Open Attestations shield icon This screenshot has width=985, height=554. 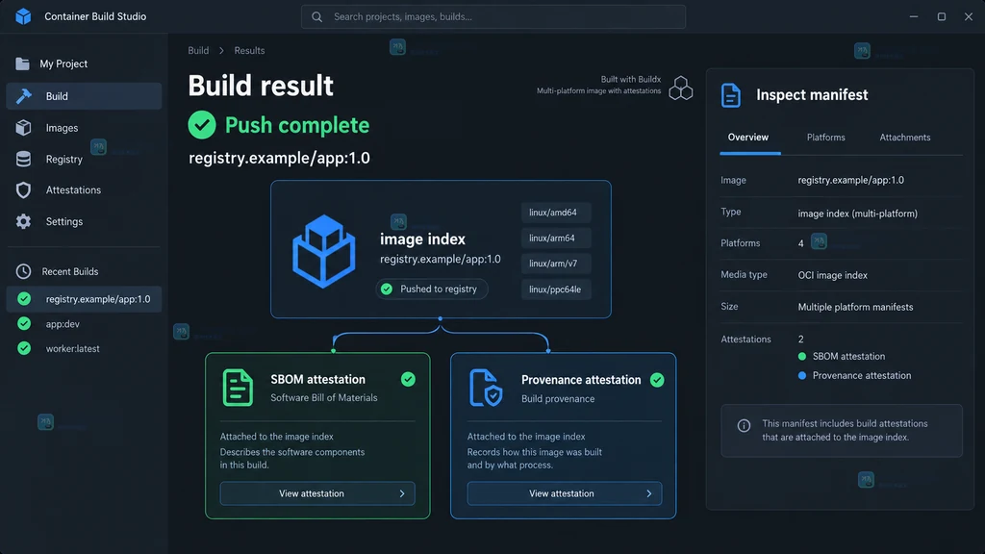pyautogui.click(x=23, y=189)
